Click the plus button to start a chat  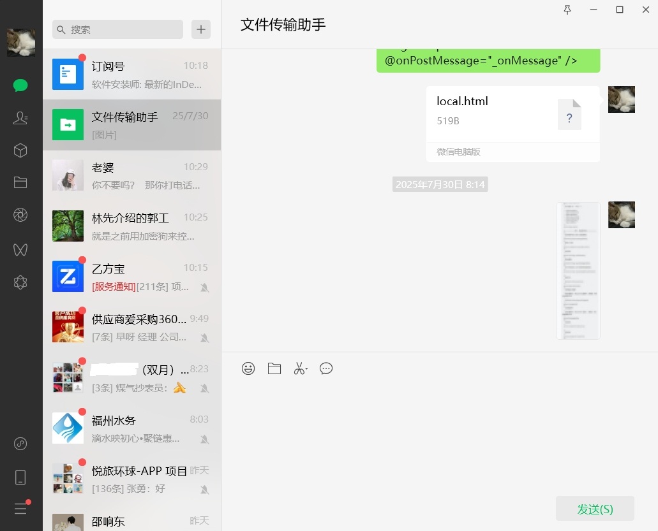click(201, 29)
